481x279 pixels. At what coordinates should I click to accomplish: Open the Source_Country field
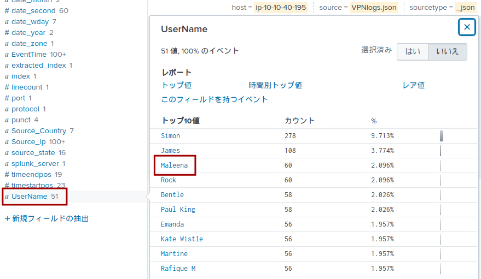pyautogui.click(x=39, y=131)
